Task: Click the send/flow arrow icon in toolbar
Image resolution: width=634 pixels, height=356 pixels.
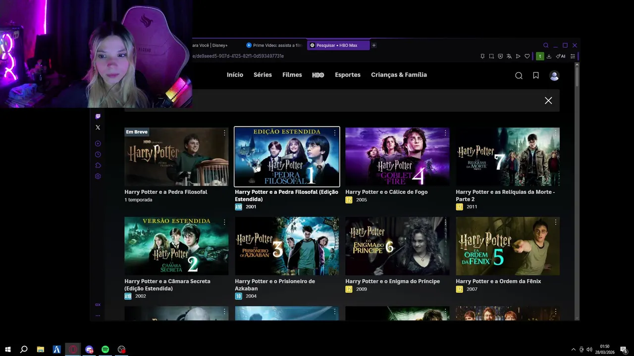Action: coord(518,56)
